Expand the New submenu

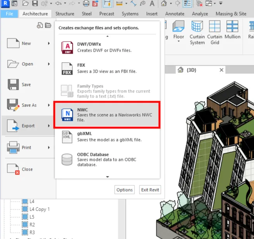[x=49, y=44]
